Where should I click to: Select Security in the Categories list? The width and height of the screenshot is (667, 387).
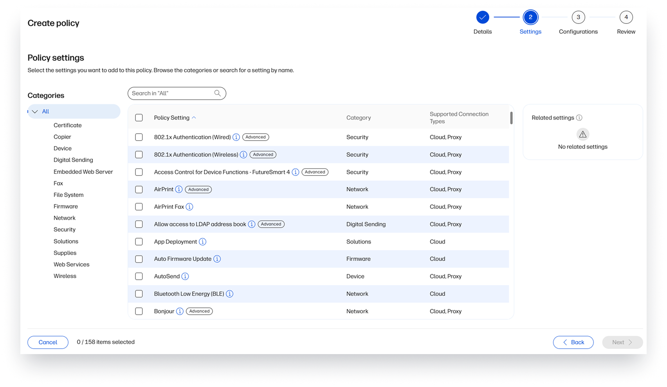click(65, 230)
